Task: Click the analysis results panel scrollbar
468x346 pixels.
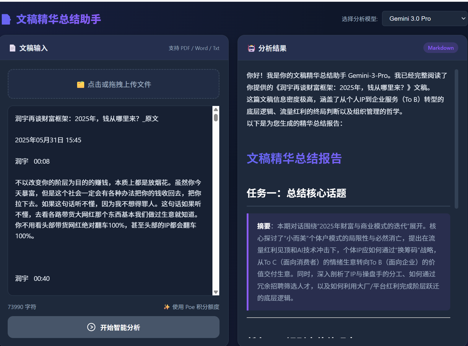Action: click(456, 139)
